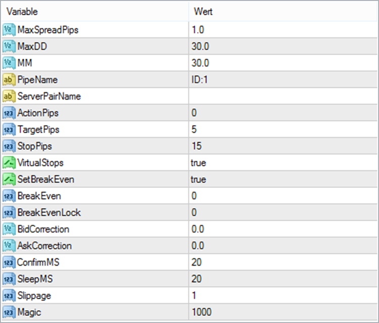The width and height of the screenshot is (379, 323).
Task: Select the string icon beside PipeName
Action: tap(9, 79)
